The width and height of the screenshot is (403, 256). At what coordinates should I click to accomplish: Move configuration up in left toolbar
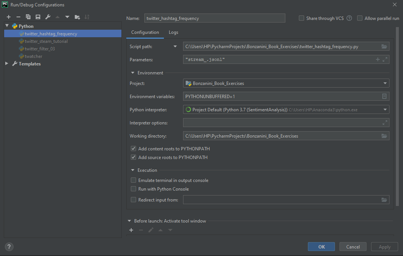(57, 17)
